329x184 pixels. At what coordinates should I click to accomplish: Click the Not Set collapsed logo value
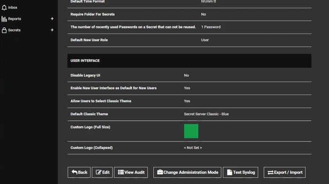pos(193,148)
